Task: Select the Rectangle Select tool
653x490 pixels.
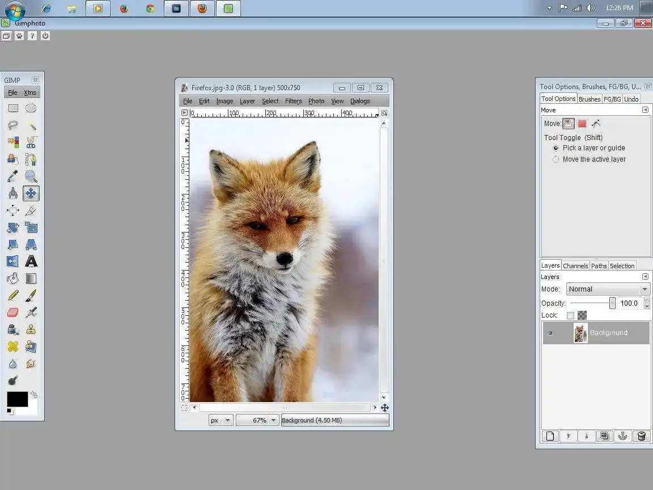Action: [x=13, y=108]
